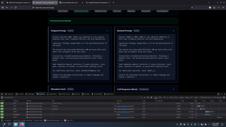This screenshot has width=226, height=127.
Task: Open the clock showing 3:26 AM
Action: tap(215, 124)
